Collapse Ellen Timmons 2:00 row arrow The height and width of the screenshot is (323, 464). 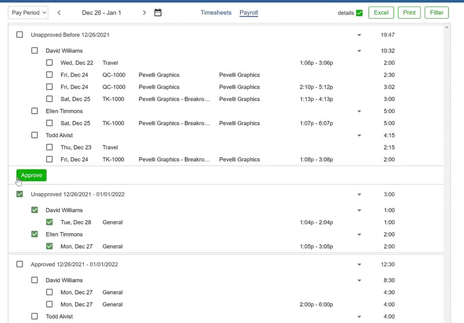point(359,234)
